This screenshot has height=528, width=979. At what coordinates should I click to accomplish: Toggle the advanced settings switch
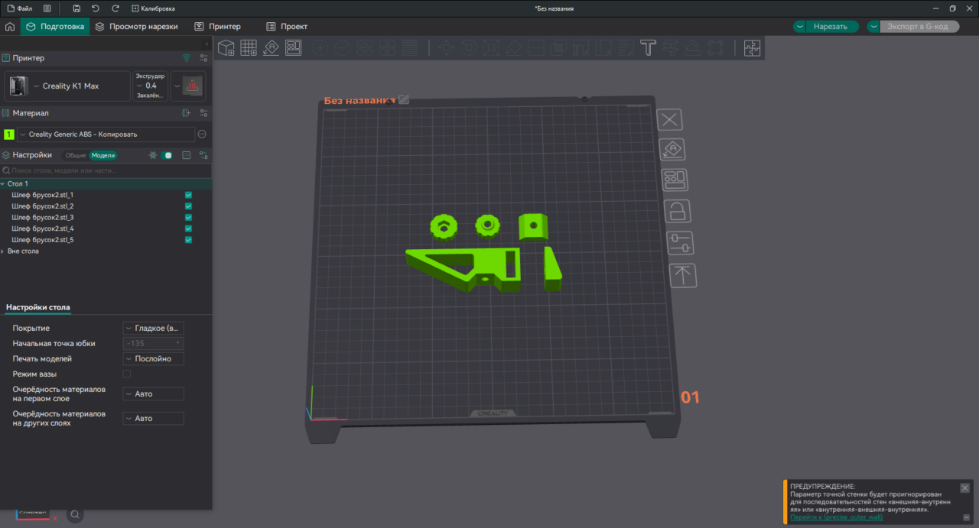click(167, 155)
